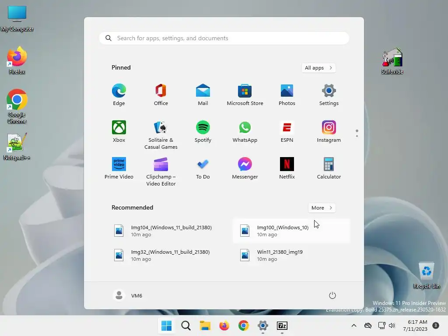Open the Mail app
The width and height of the screenshot is (448, 336).
(203, 95)
